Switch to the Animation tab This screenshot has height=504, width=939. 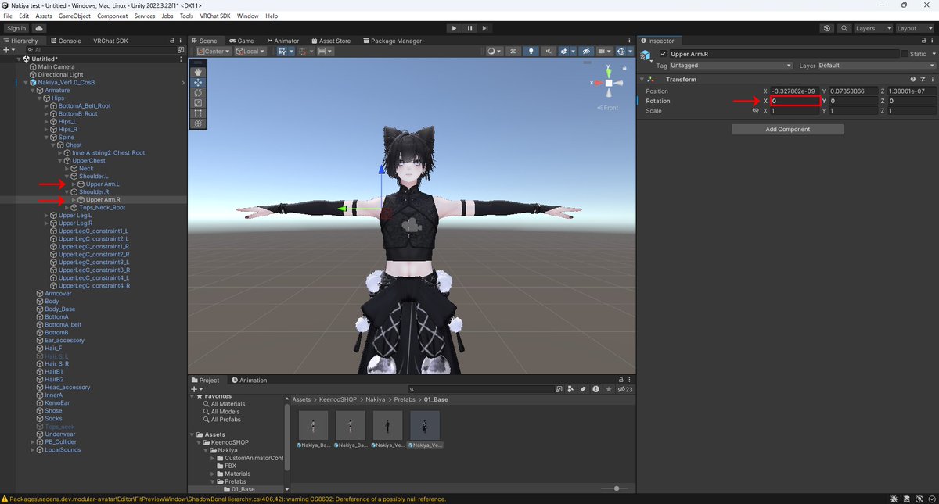249,380
